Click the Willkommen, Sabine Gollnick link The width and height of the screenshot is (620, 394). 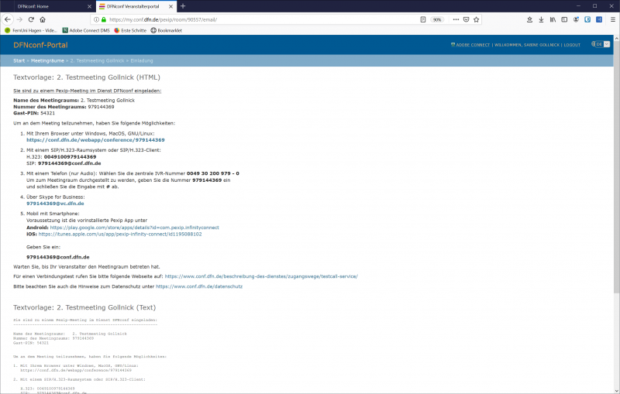[527, 45]
